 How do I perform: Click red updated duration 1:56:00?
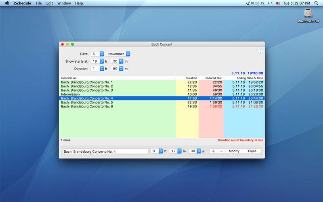coord(216,106)
